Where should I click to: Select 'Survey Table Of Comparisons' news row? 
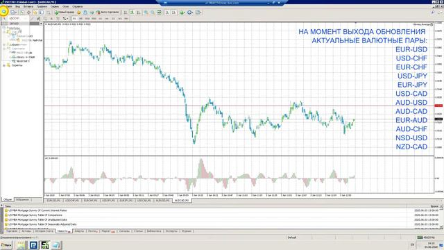click(222, 215)
